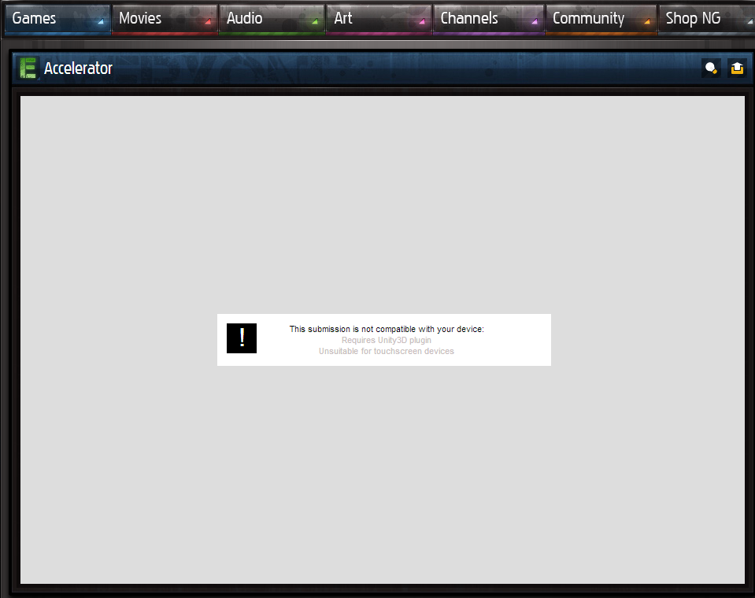755x598 pixels.
Task: Go to the Movies tab
Action: click(140, 18)
